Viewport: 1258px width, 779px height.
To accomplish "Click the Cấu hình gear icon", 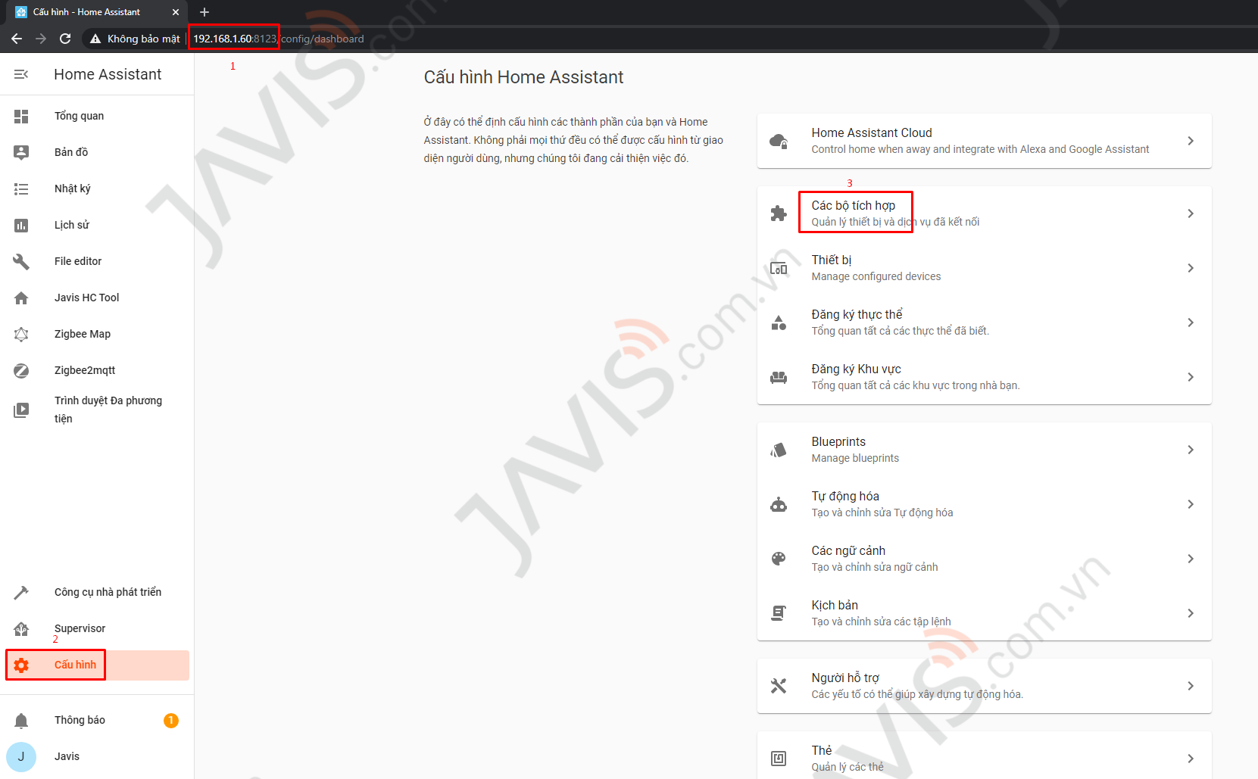I will [21, 665].
